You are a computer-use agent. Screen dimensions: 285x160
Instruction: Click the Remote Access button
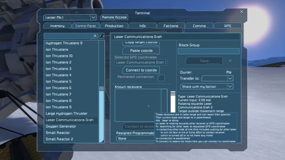tap(114, 17)
